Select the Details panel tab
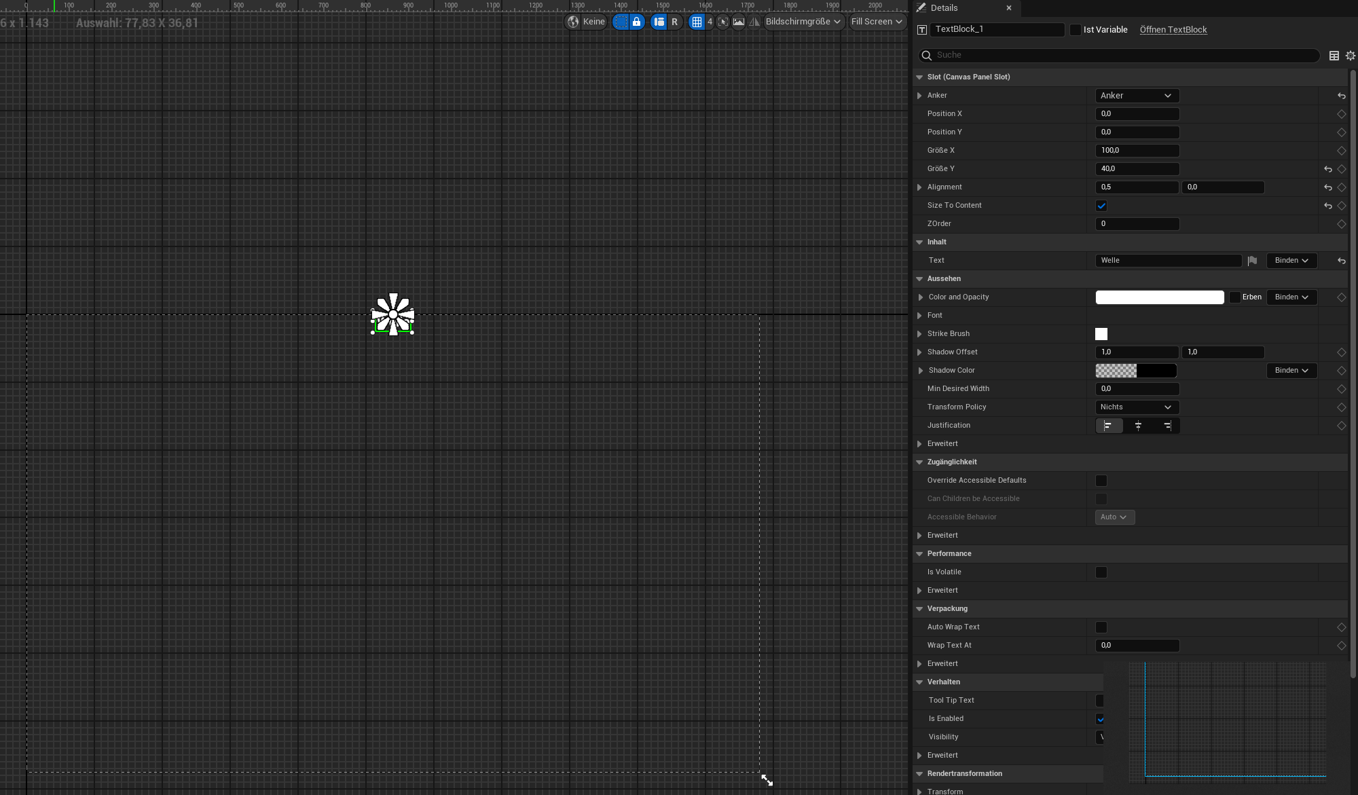 (944, 8)
